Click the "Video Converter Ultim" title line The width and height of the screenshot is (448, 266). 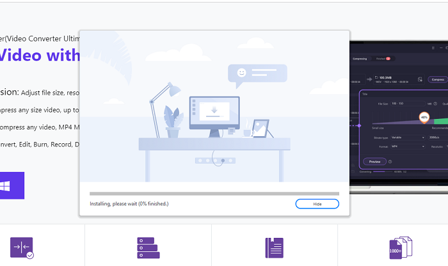coord(40,38)
